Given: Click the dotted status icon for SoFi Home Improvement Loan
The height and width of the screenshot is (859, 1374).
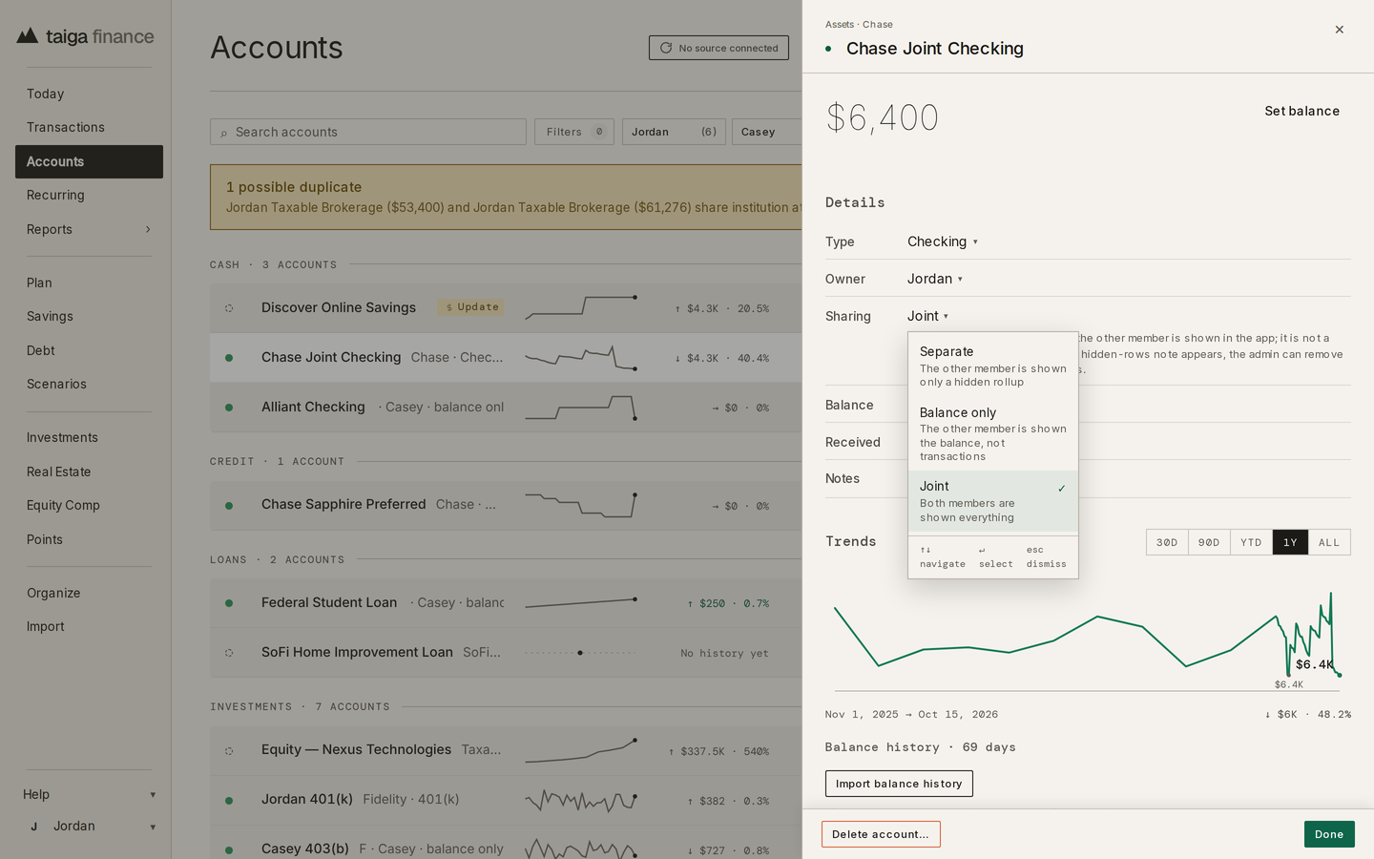Looking at the screenshot, I should pos(229,653).
